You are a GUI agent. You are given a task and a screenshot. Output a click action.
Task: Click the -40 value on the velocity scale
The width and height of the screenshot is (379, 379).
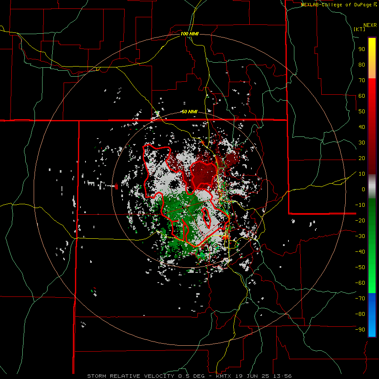[360, 252]
